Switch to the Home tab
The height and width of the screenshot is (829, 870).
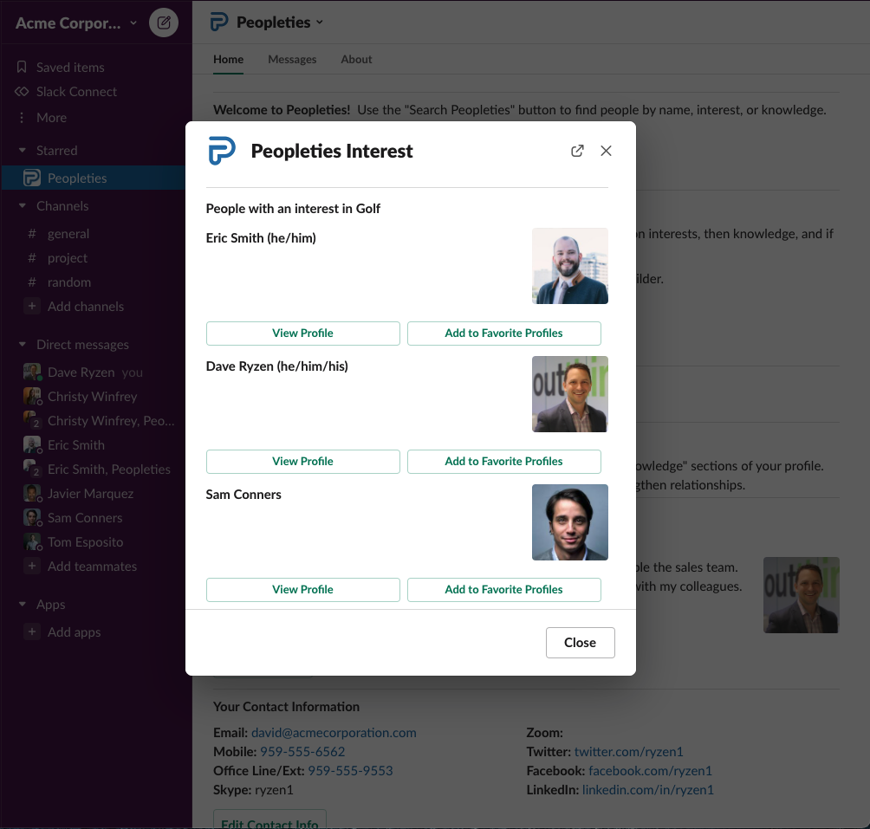tap(228, 59)
